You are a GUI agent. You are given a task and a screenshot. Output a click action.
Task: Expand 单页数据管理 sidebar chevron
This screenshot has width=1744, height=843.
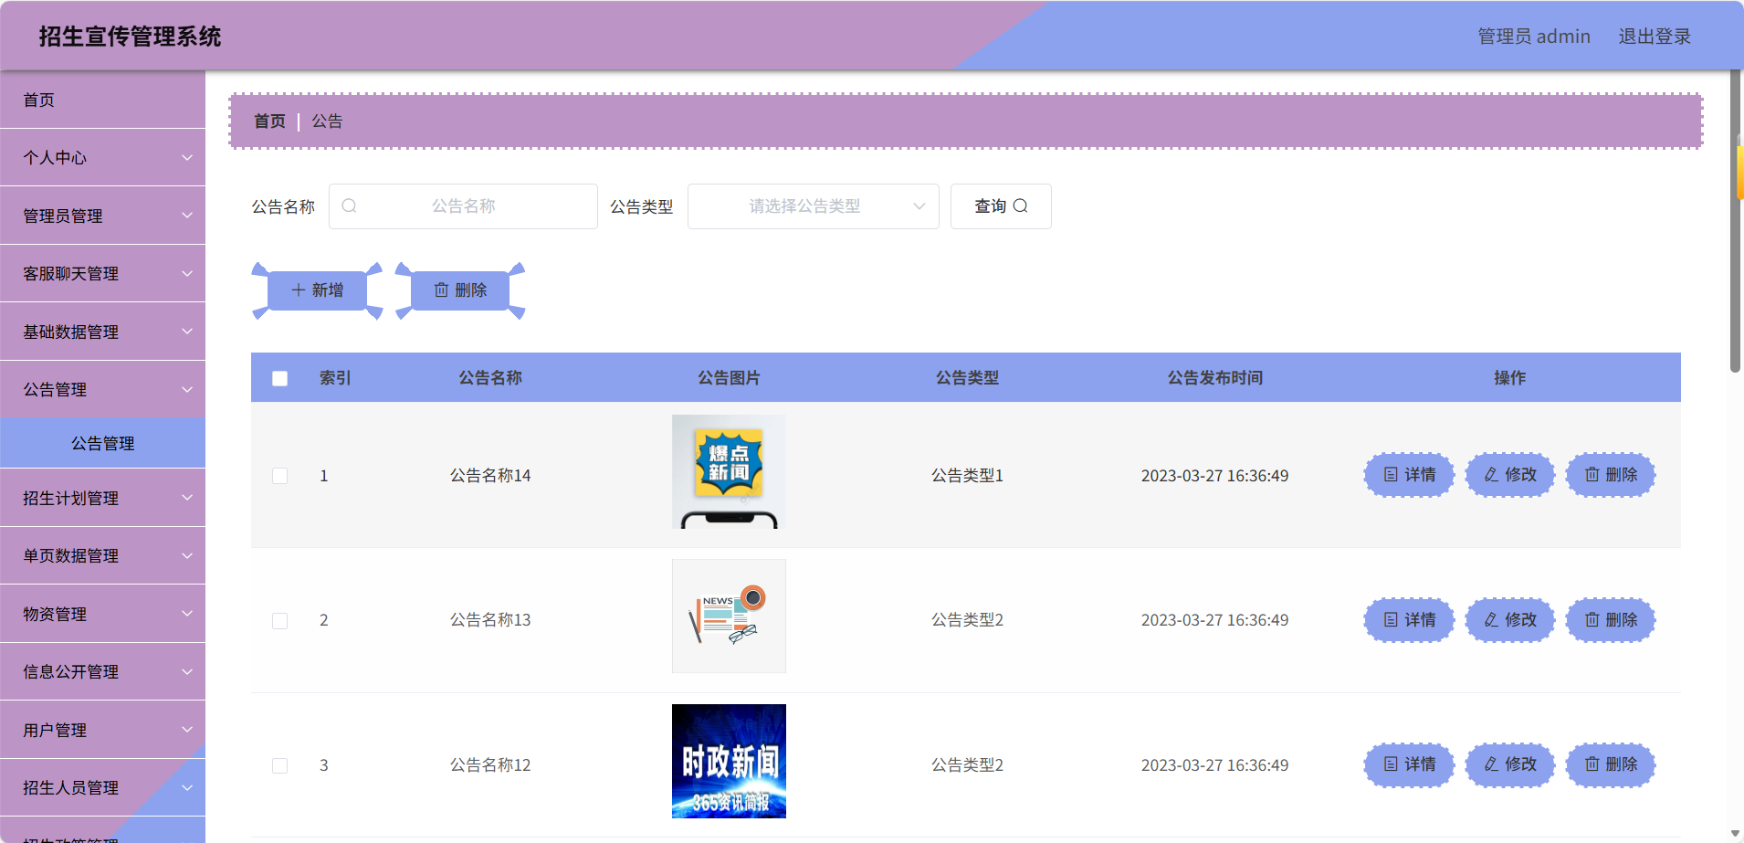(x=187, y=555)
